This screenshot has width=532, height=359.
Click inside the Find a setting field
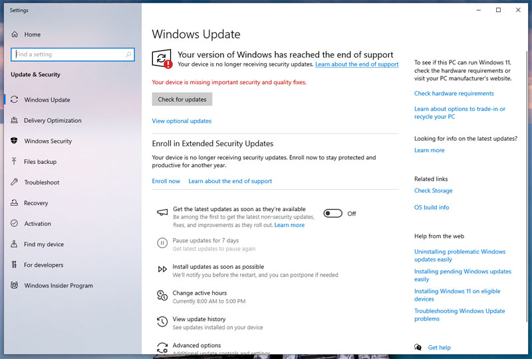coord(72,54)
